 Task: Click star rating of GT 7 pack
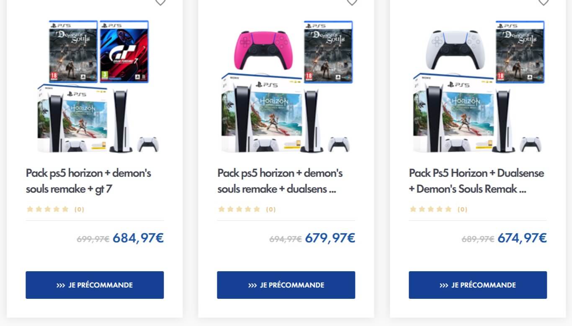pyautogui.click(x=47, y=209)
